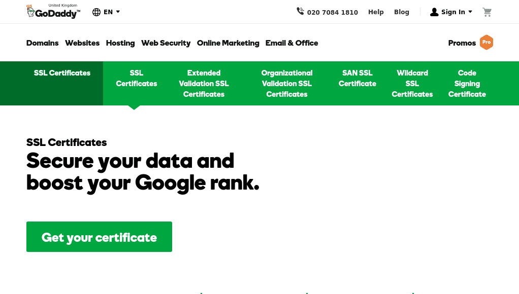The width and height of the screenshot is (519, 294).
Task: Open the Email & Office menu
Action: [x=291, y=43]
